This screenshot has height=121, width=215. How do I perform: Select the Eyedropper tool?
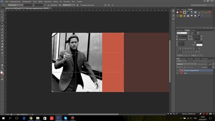[2, 26]
